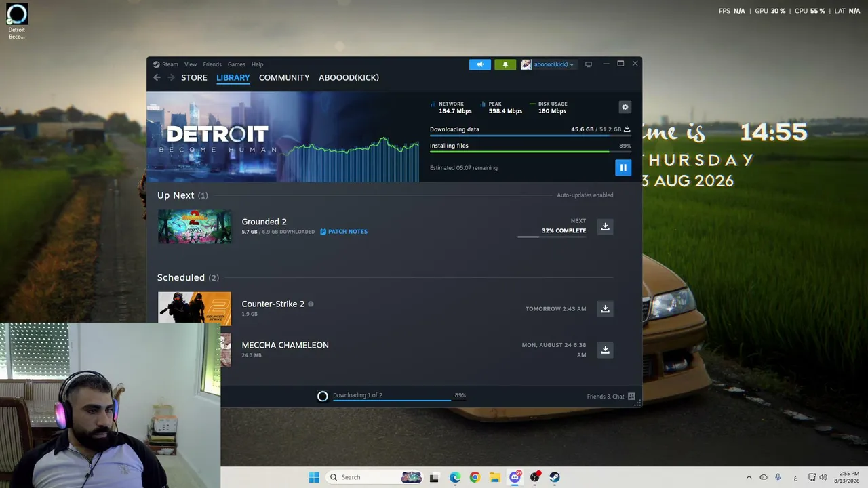The width and height of the screenshot is (868, 488).
Task: Click the Installing files progress bar
Action: tap(530, 152)
